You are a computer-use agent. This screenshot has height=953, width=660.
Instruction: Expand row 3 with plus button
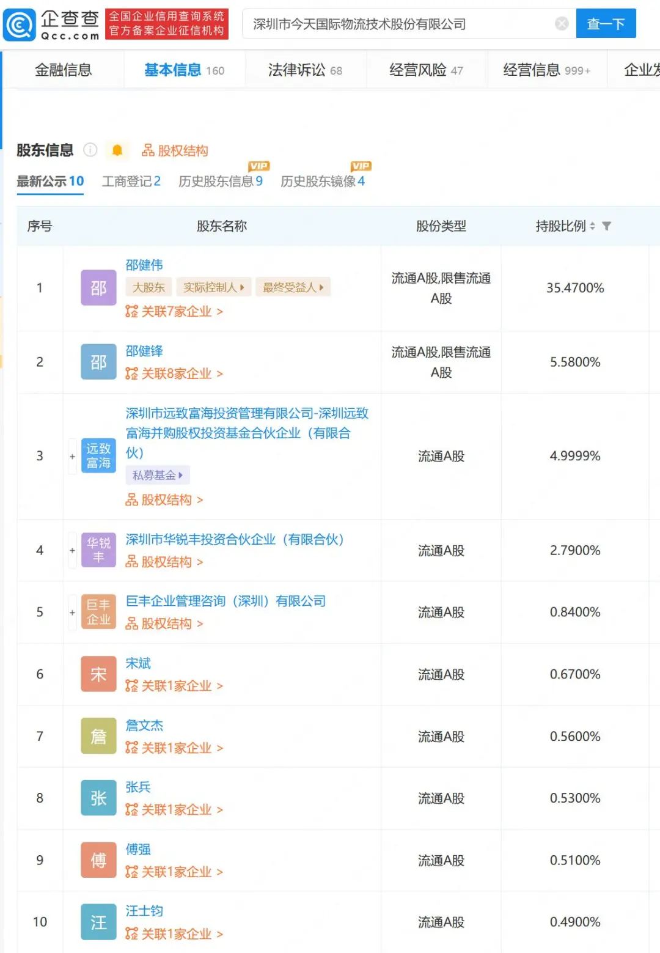72,456
